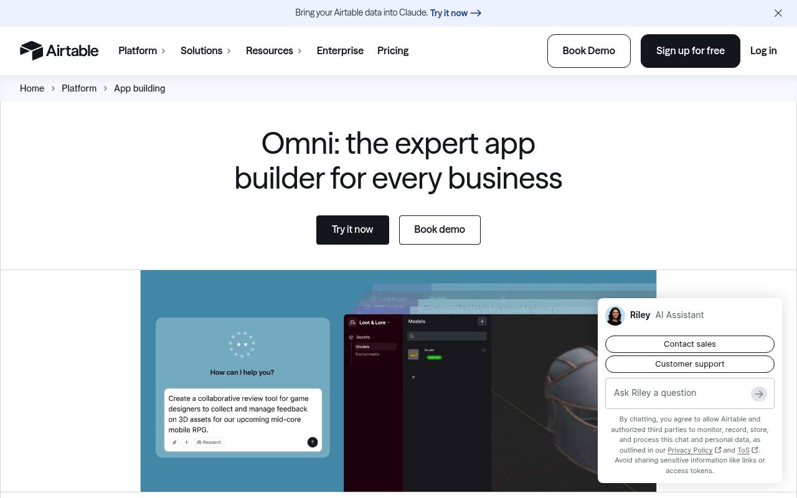Select Environments in the mockup sidebar
This screenshot has width=797, height=498.
click(x=367, y=354)
